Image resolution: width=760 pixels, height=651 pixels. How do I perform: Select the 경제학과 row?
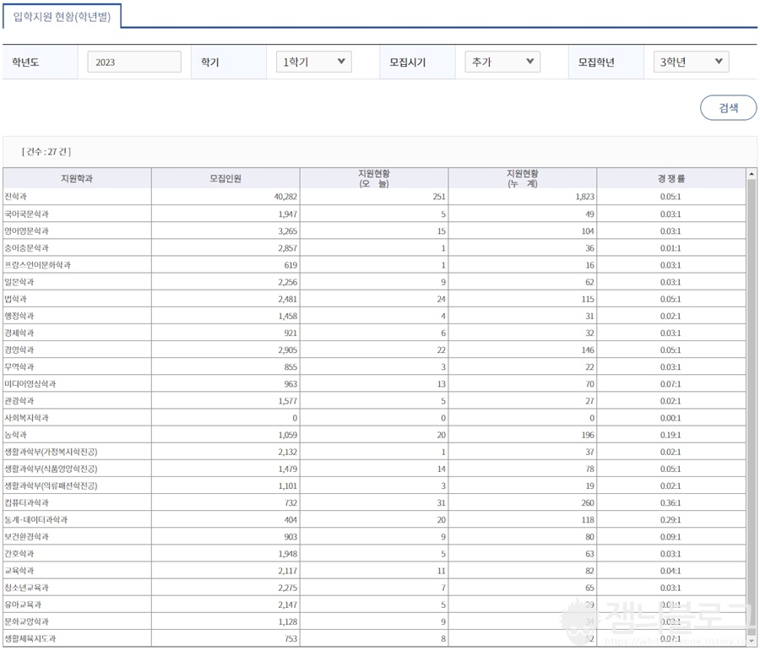click(374, 333)
